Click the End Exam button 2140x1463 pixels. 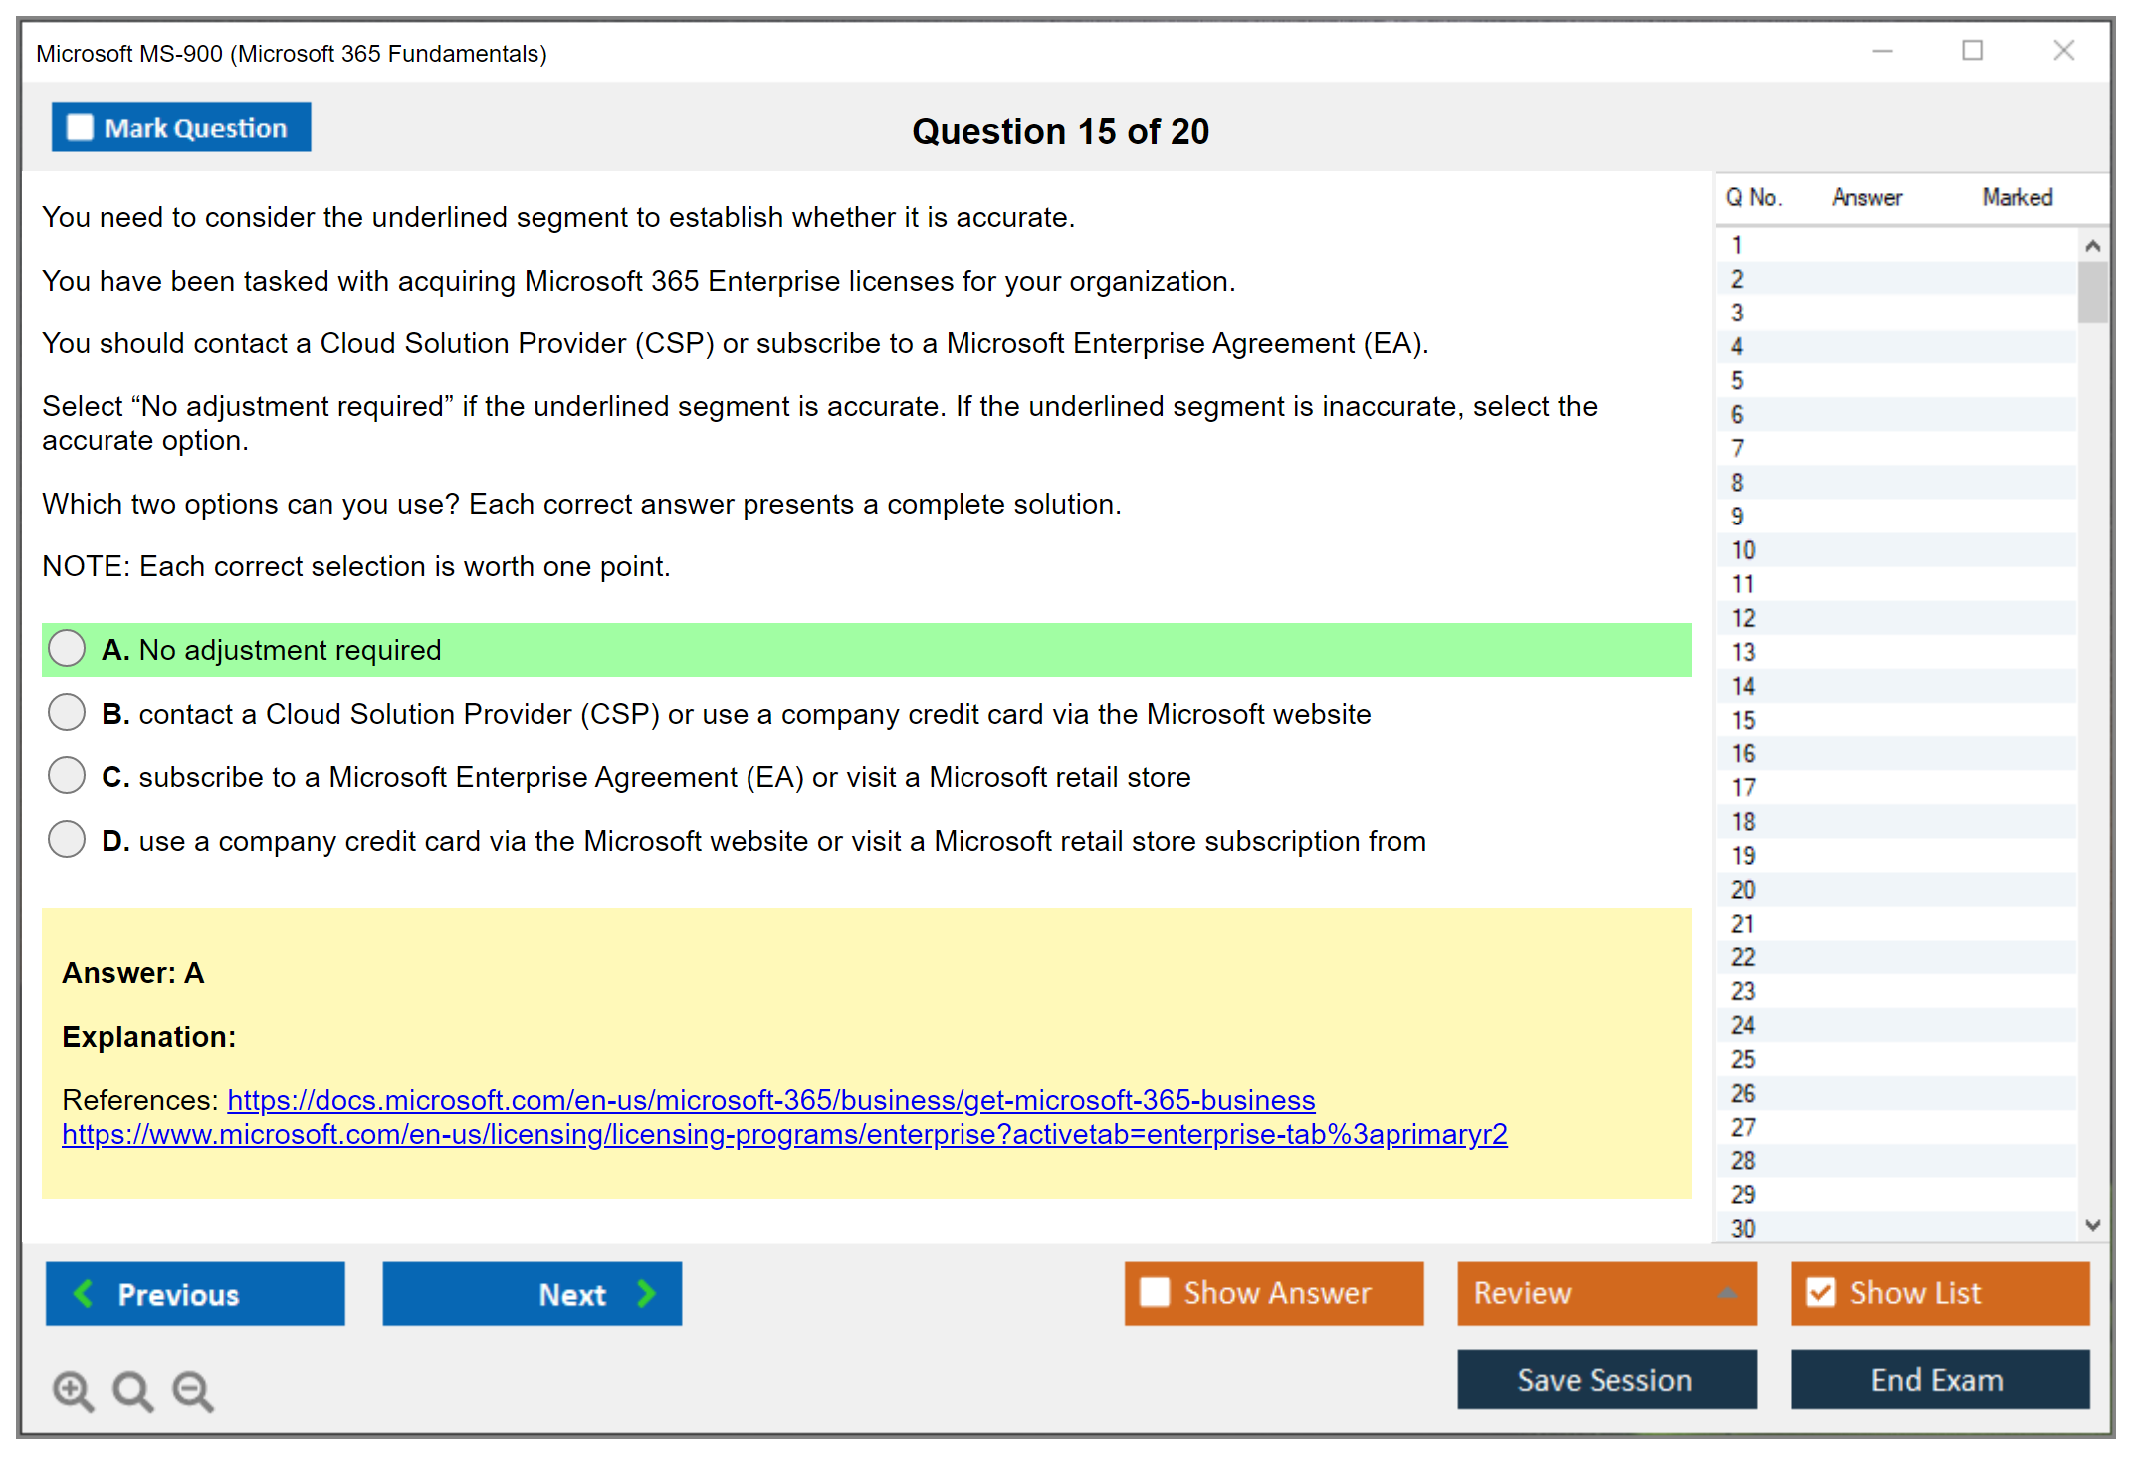(x=1938, y=1379)
